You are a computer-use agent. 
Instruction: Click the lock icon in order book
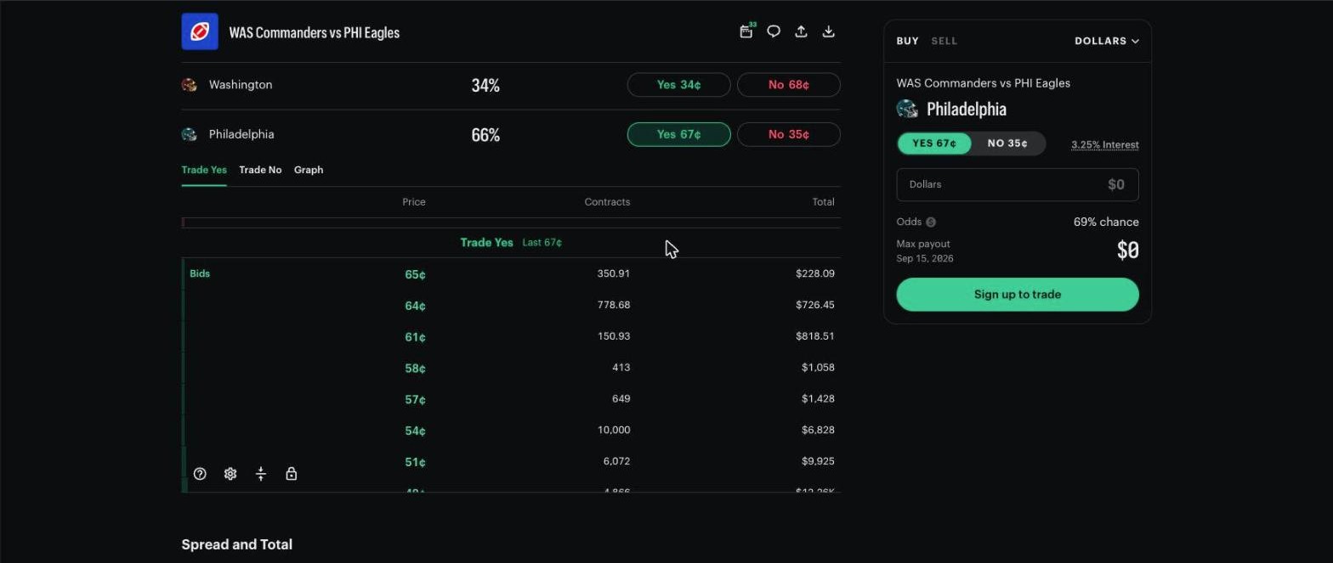292,474
